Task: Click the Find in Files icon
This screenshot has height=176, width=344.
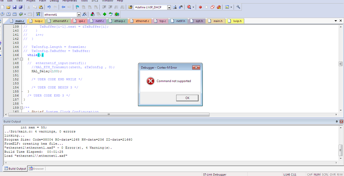Action: click(131, 7)
